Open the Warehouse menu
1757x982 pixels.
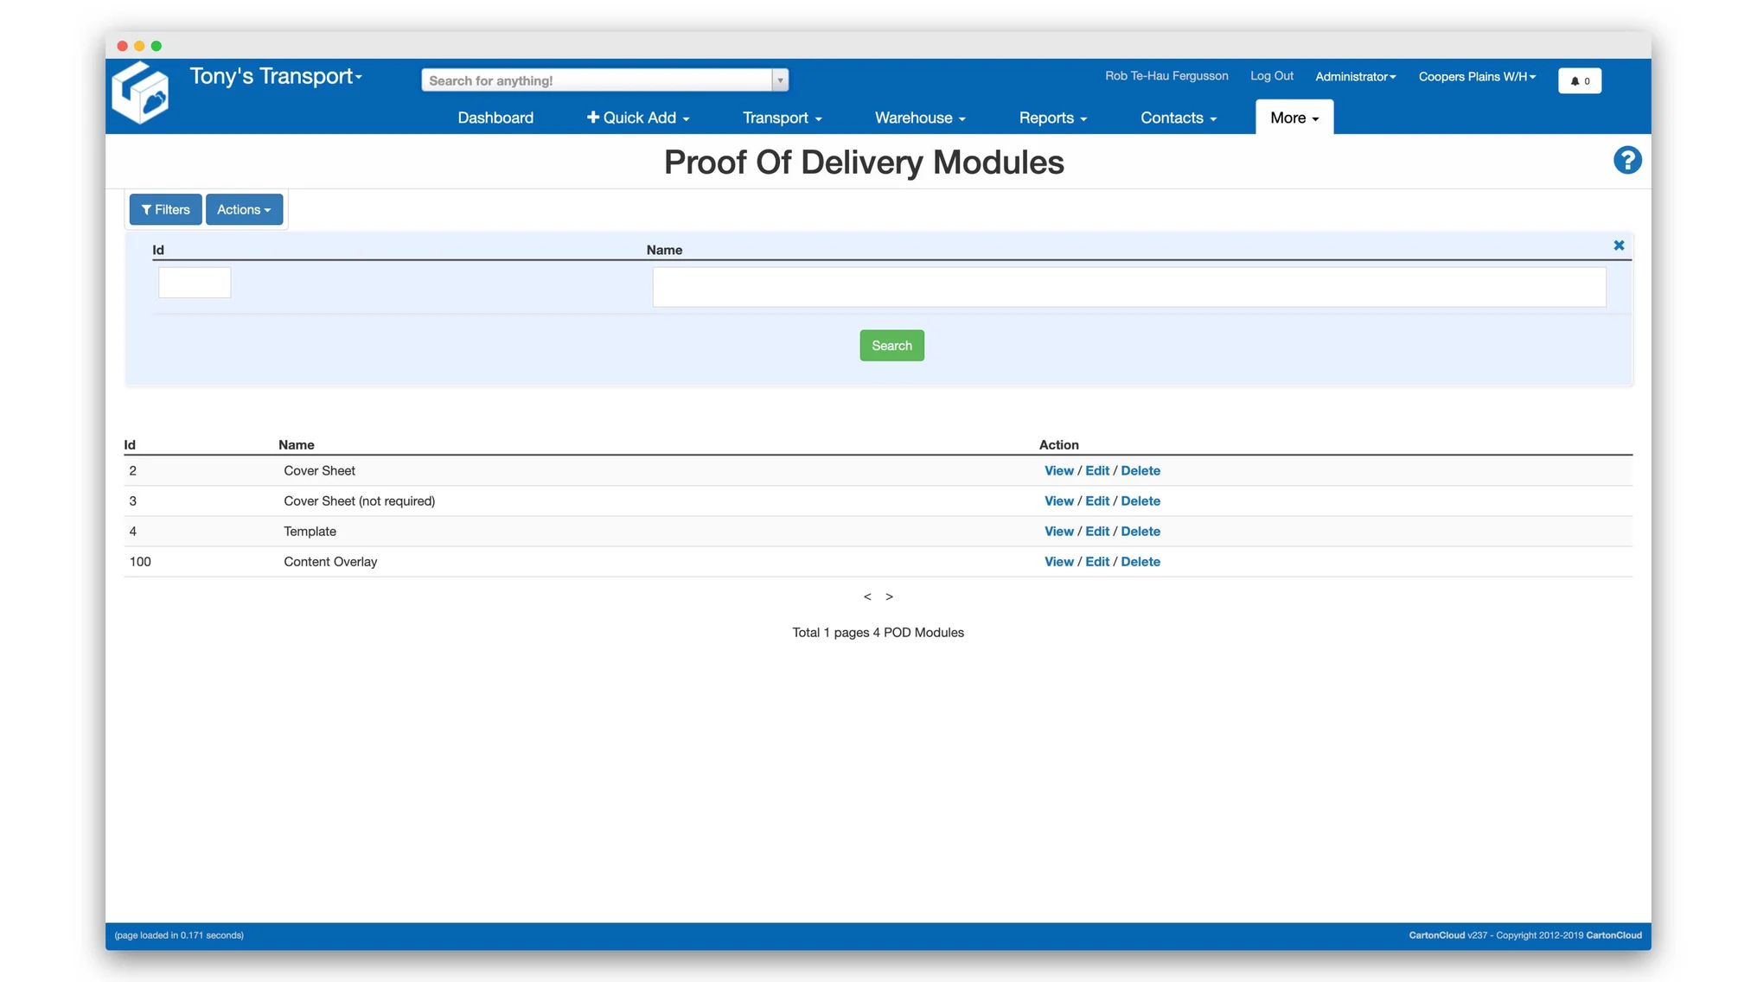pyautogui.click(x=919, y=118)
